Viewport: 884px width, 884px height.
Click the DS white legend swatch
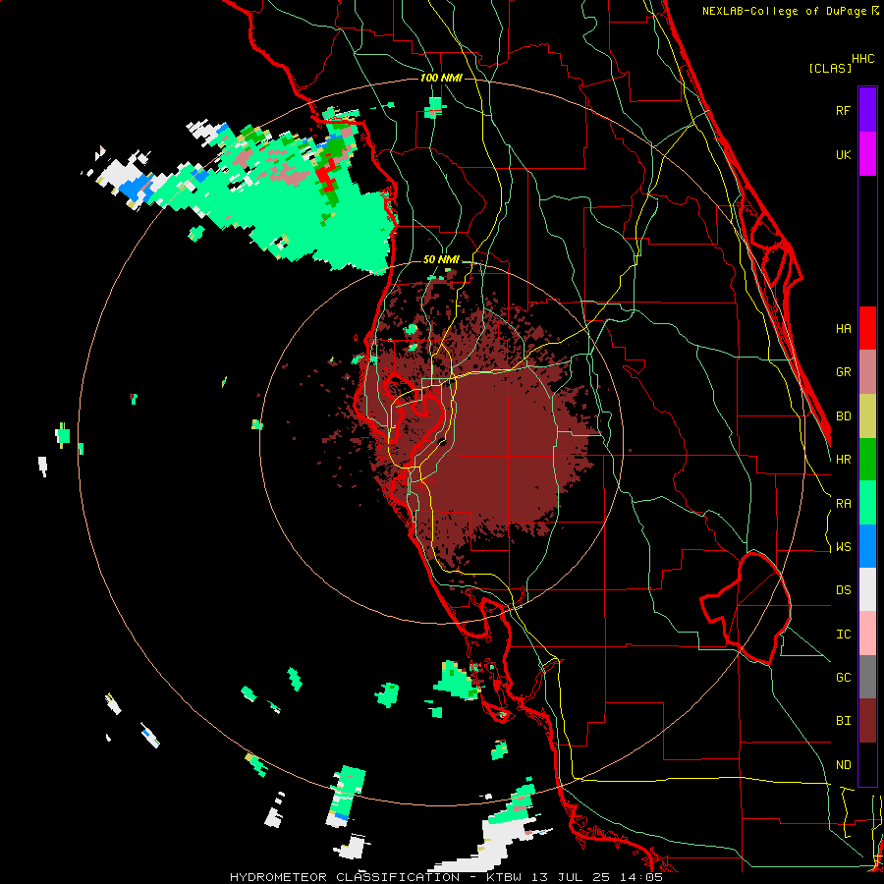[867, 589]
